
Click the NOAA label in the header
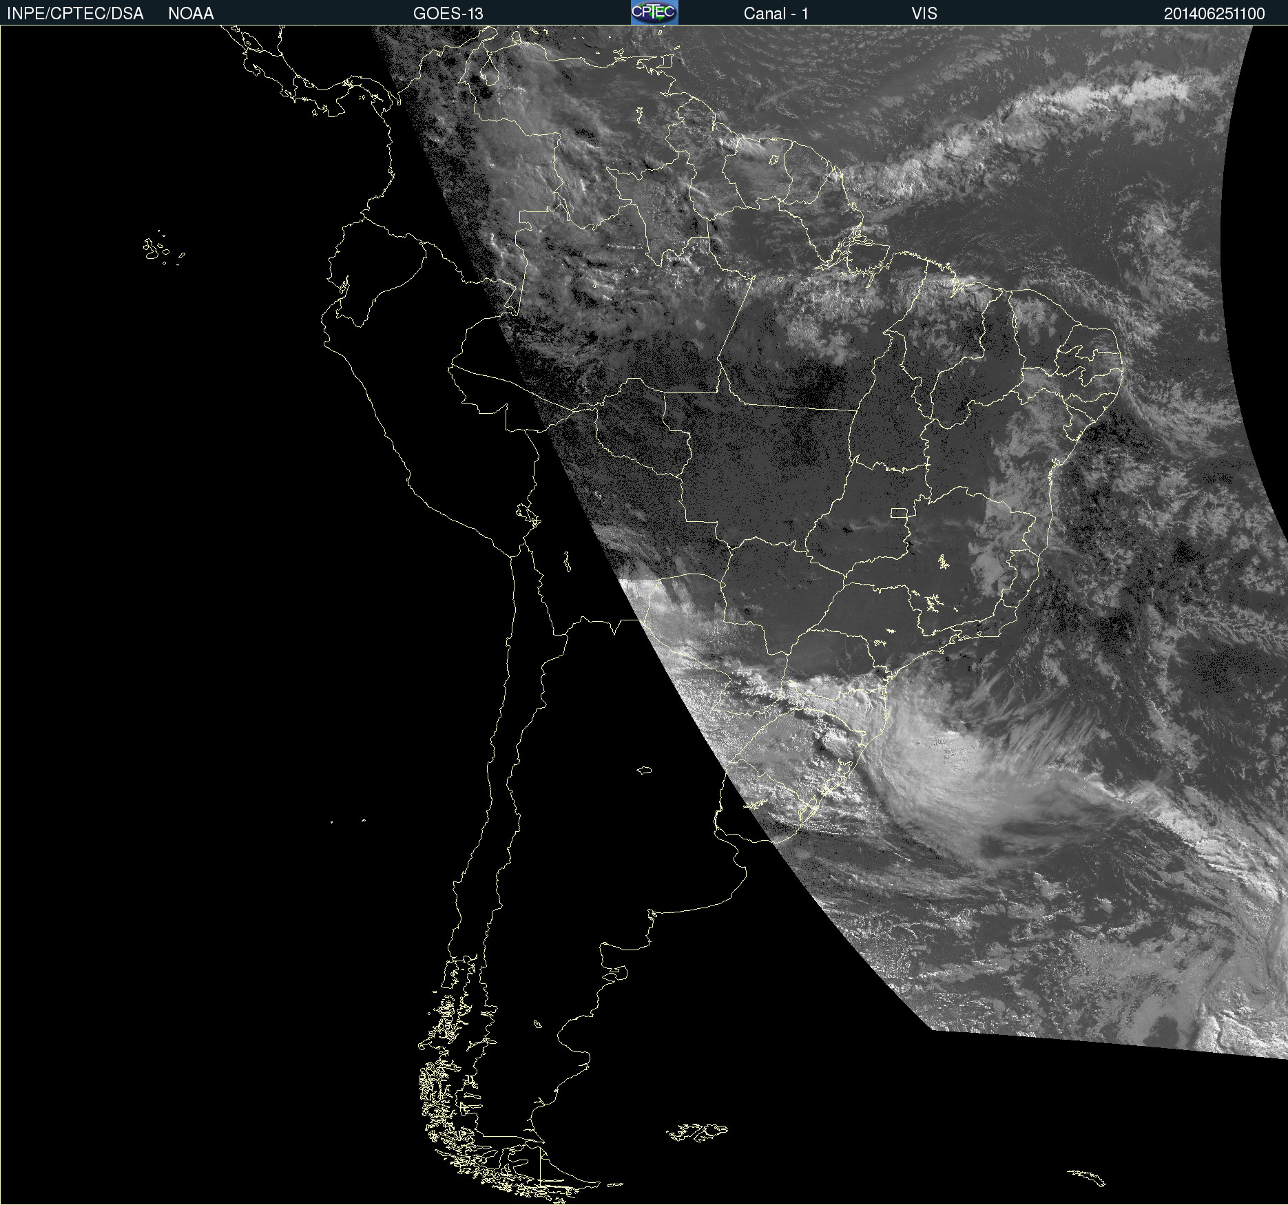[191, 14]
